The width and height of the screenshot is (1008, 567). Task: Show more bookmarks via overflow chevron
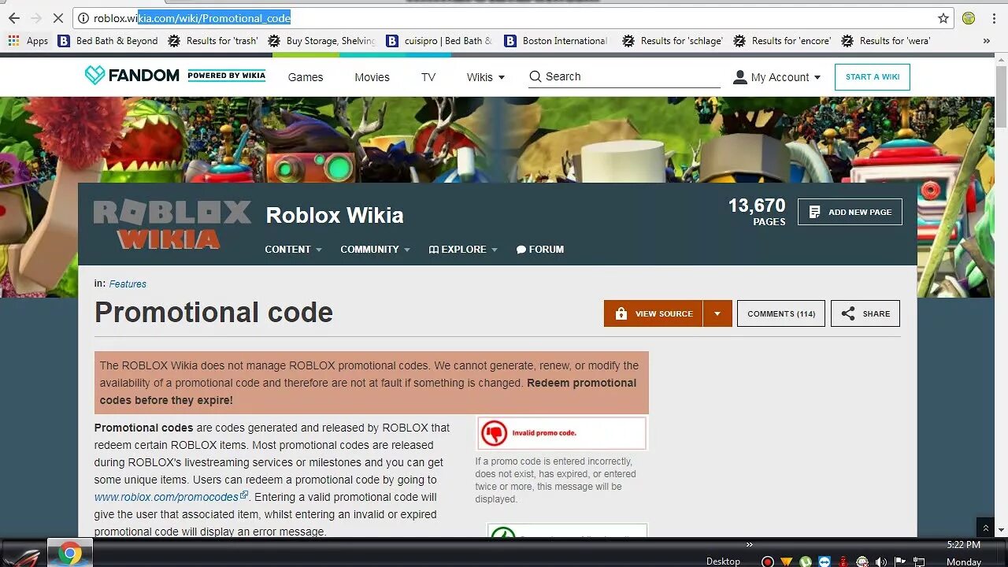tap(987, 41)
